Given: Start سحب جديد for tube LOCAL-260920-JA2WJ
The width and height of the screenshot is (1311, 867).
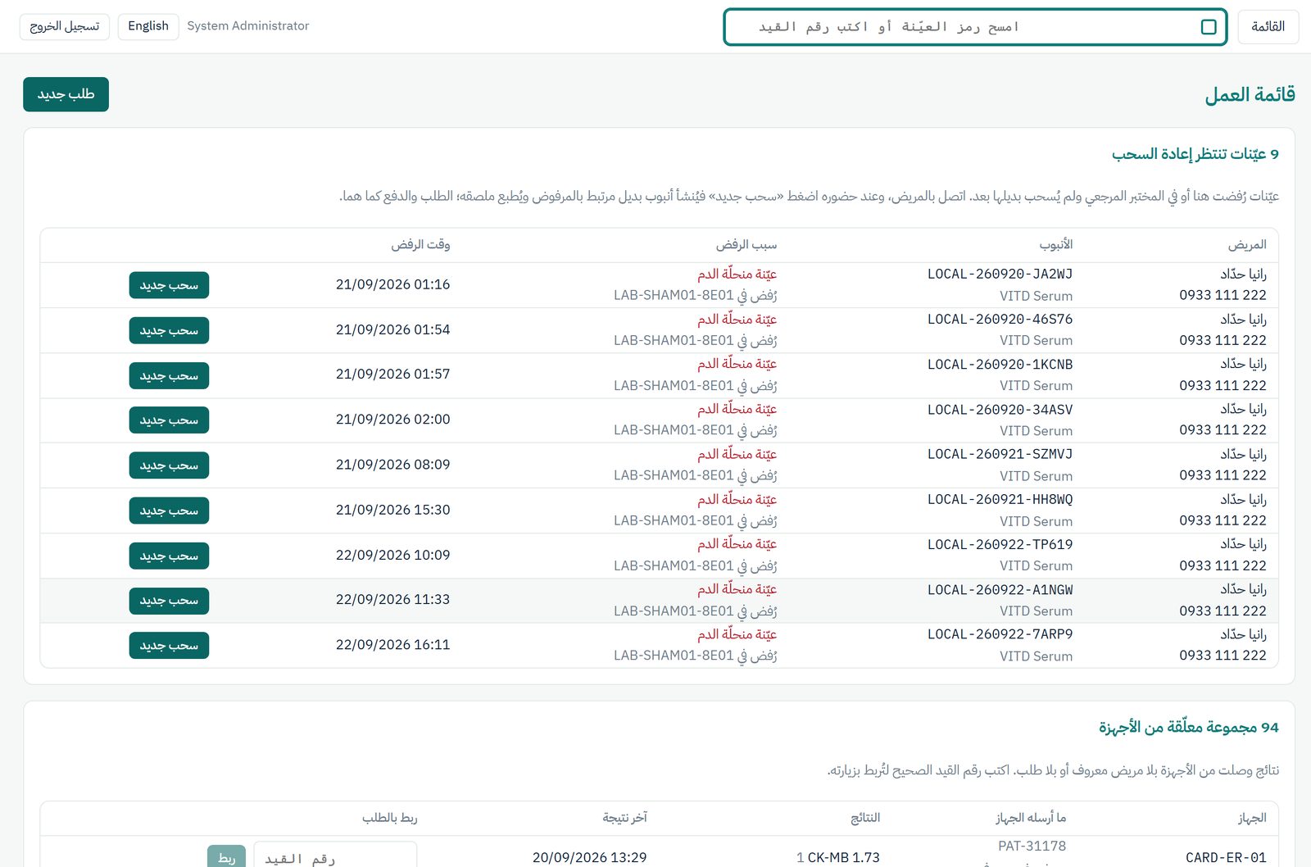Looking at the screenshot, I should click(169, 285).
